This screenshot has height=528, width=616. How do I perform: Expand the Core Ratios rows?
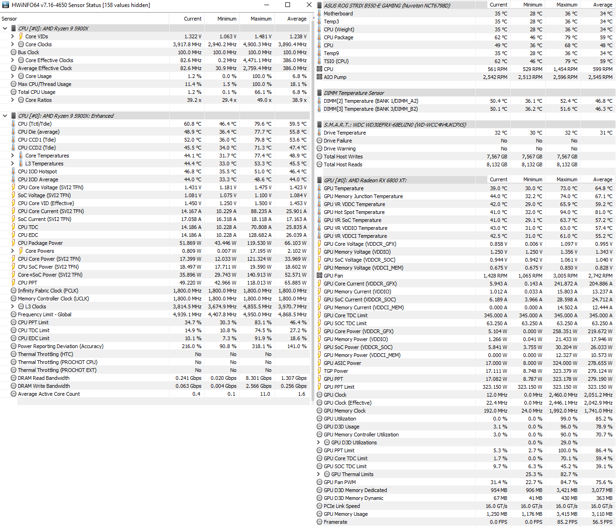tap(13, 100)
